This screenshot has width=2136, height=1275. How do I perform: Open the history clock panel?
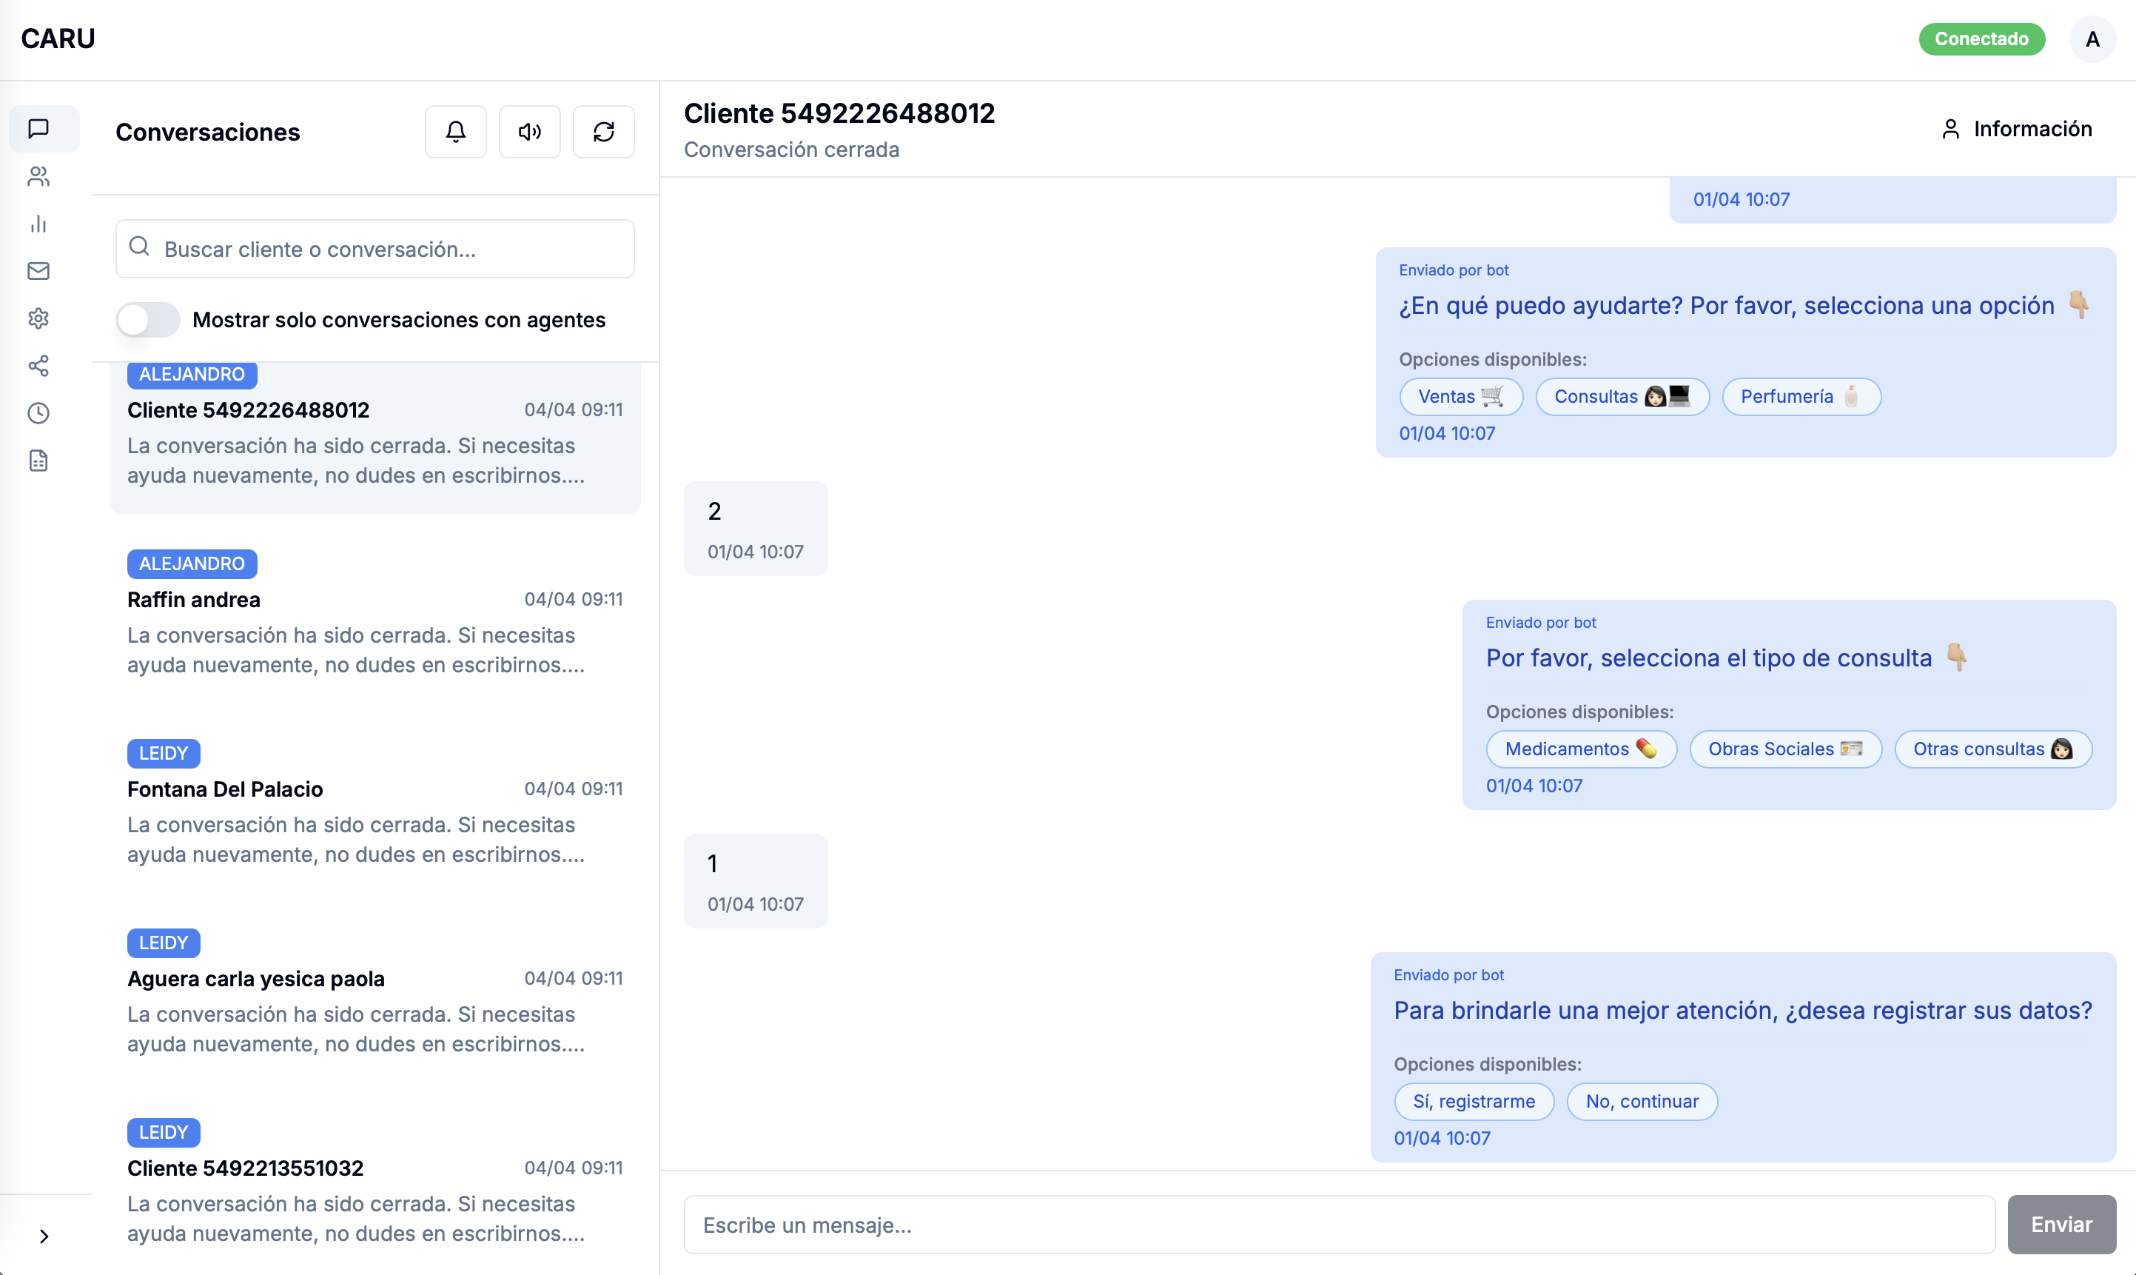pyautogui.click(x=38, y=413)
